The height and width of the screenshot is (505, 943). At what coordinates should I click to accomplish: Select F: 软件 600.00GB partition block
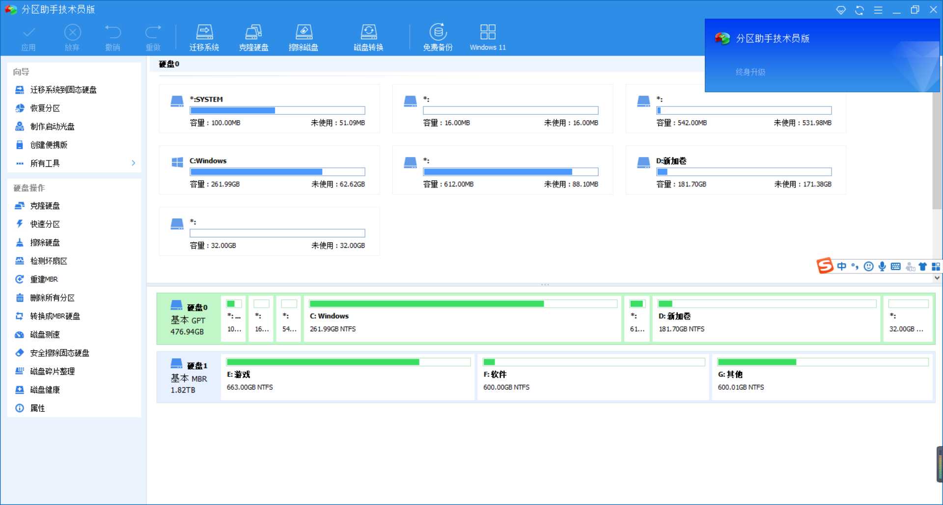pos(593,377)
